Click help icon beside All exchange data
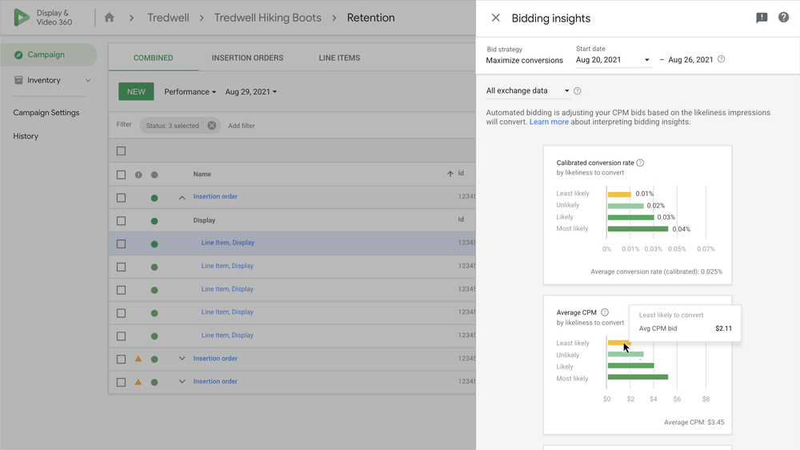 click(577, 91)
